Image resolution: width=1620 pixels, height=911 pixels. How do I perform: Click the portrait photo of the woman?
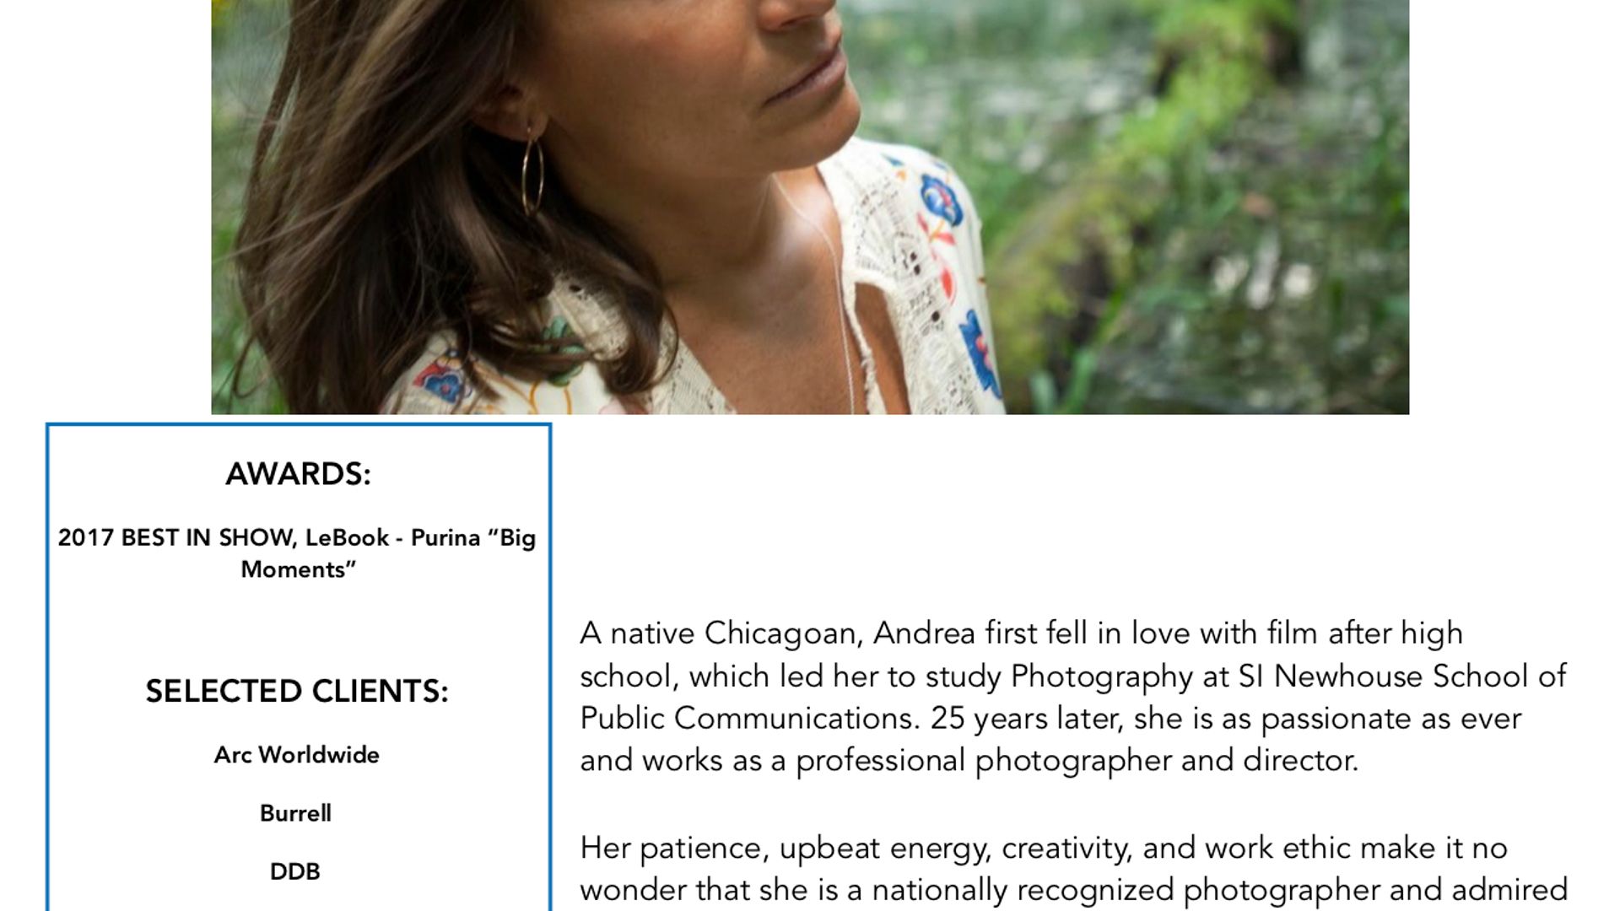click(x=810, y=207)
